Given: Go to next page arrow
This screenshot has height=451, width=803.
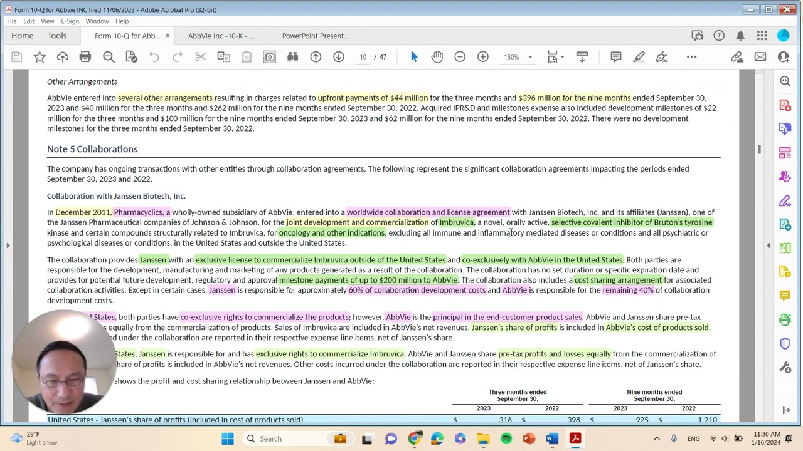Looking at the screenshot, I should tap(339, 57).
